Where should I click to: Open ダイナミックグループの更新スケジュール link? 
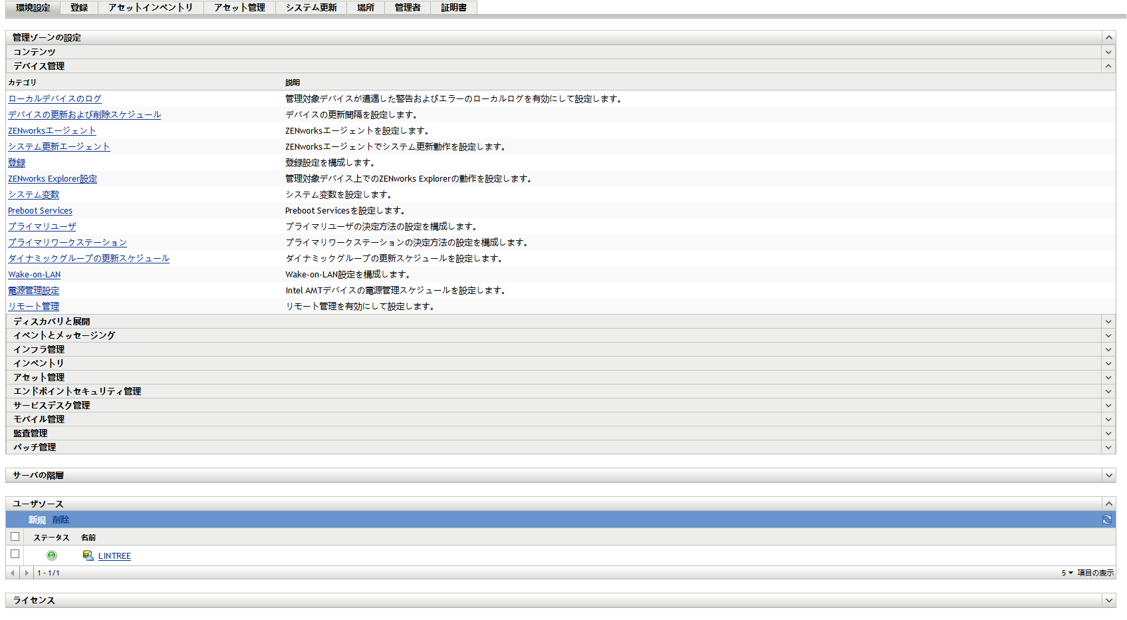[88, 258]
